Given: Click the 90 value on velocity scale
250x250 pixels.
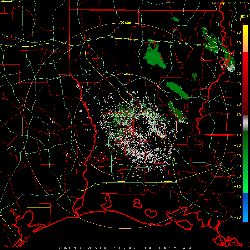Looking at the screenshot, I should 239,32.
